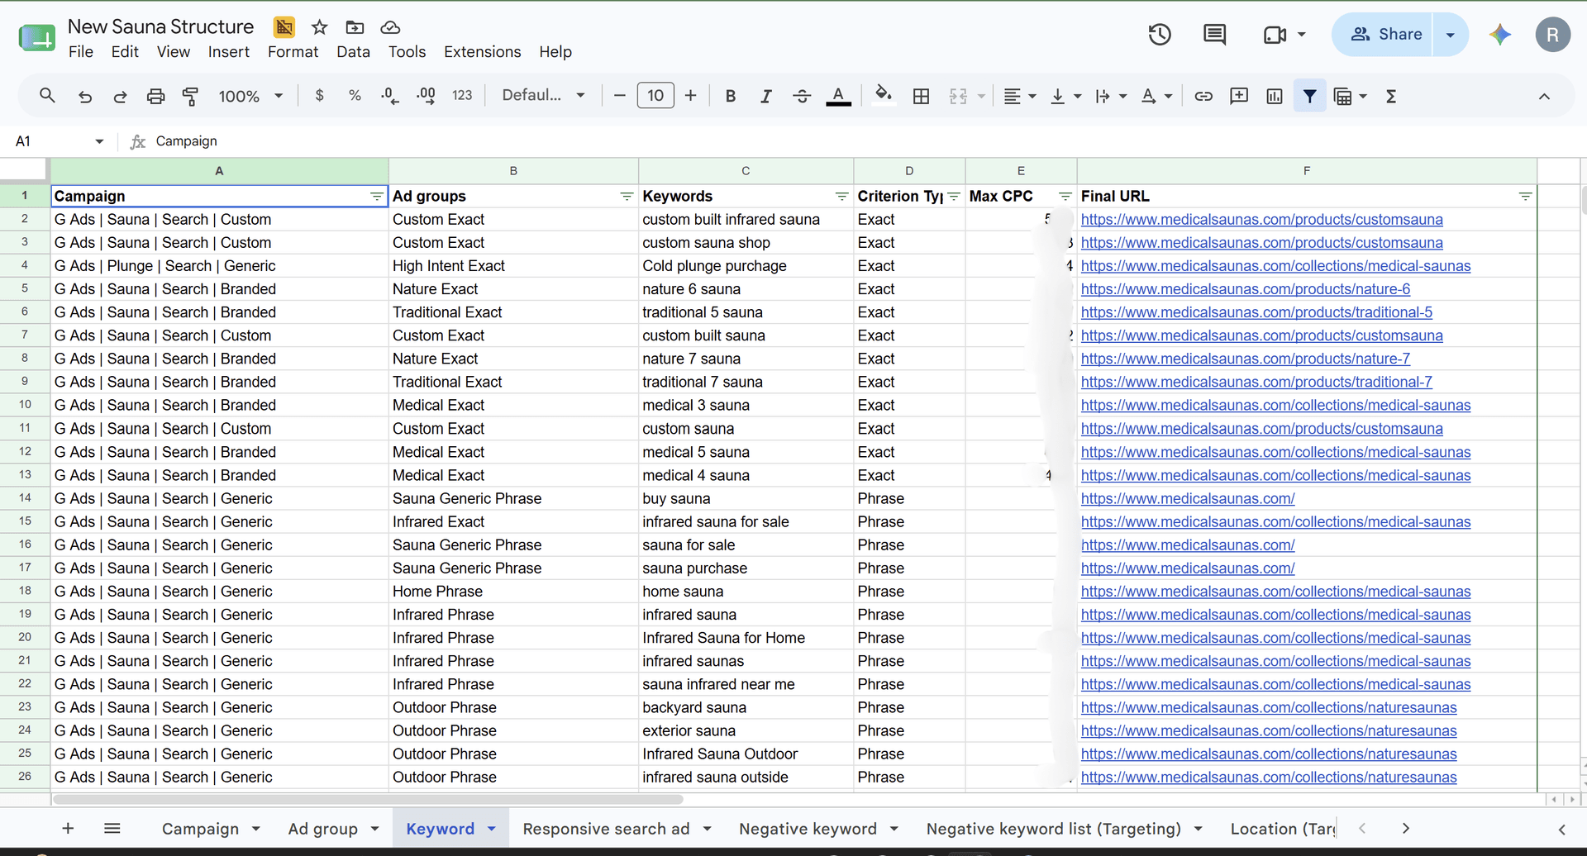This screenshot has height=856, width=1587.
Task: Click the cloud document status icon
Action: [x=390, y=27]
